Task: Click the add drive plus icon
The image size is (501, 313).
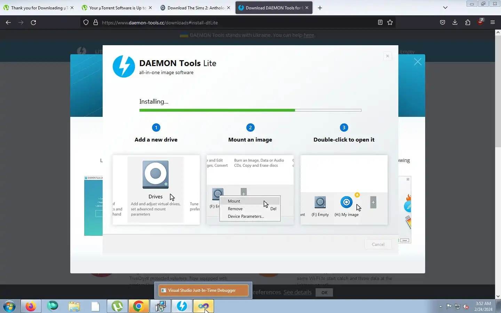Action: coord(373,202)
